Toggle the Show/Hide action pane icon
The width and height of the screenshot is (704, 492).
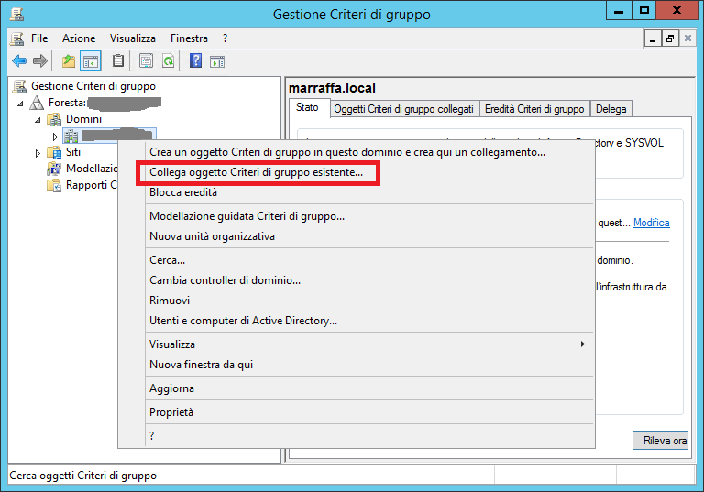point(217,61)
